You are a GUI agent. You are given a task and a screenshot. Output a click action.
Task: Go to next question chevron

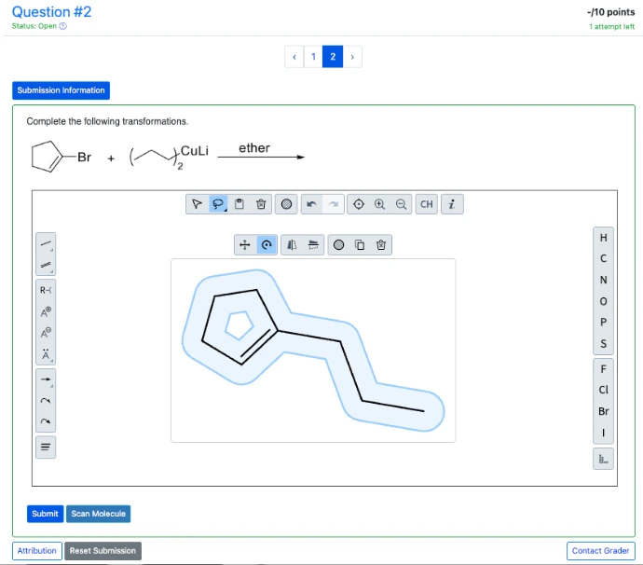[x=352, y=57]
